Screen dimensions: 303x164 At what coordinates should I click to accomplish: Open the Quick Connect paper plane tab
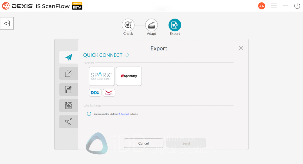(69, 57)
